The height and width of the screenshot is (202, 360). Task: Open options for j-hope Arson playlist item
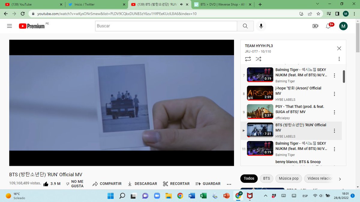pos(334,94)
